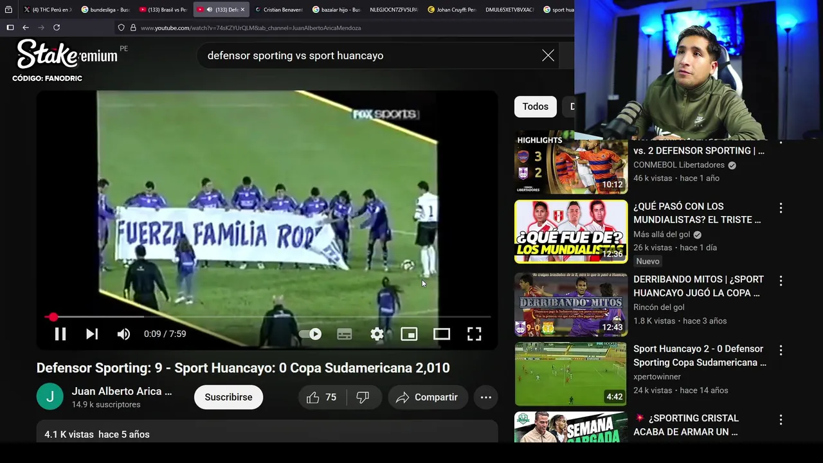Switch to Brasil vs Perú tab
The height and width of the screenshot is (463, 823).
tap(163, 10)
